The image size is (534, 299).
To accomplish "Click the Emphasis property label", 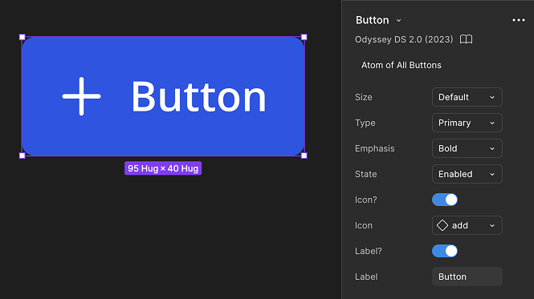I will (375, 148).
